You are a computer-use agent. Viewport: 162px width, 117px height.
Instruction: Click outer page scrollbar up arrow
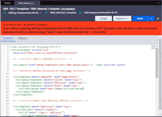click(160, 37)
